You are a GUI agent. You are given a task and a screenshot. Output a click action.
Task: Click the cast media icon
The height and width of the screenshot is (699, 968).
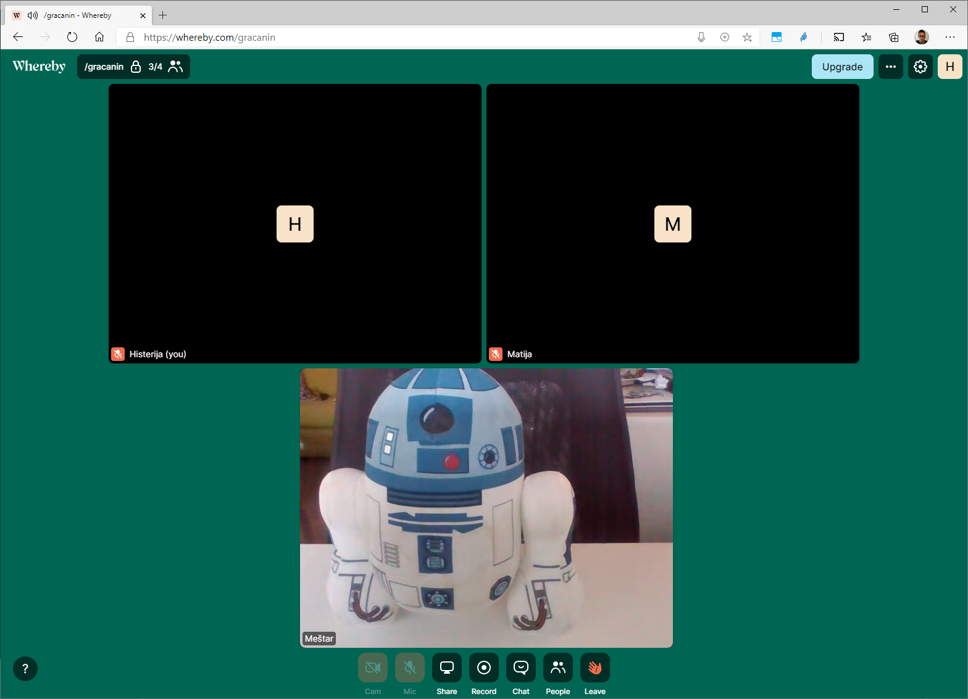coord(838,37)
